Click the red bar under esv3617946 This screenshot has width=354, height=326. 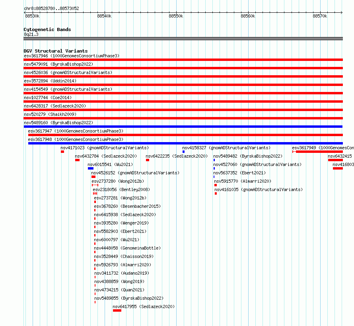183,60
